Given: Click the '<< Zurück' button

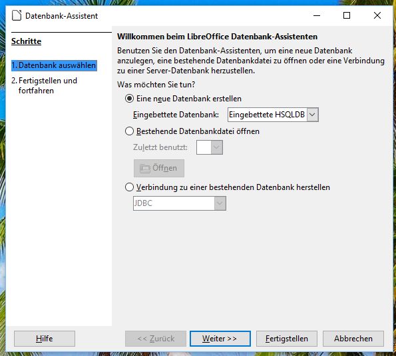Looking at the screenshot, I should pos(156,339).
